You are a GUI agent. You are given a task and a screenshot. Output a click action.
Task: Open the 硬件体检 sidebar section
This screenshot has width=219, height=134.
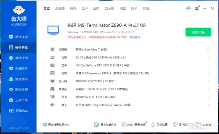point(19,37)
